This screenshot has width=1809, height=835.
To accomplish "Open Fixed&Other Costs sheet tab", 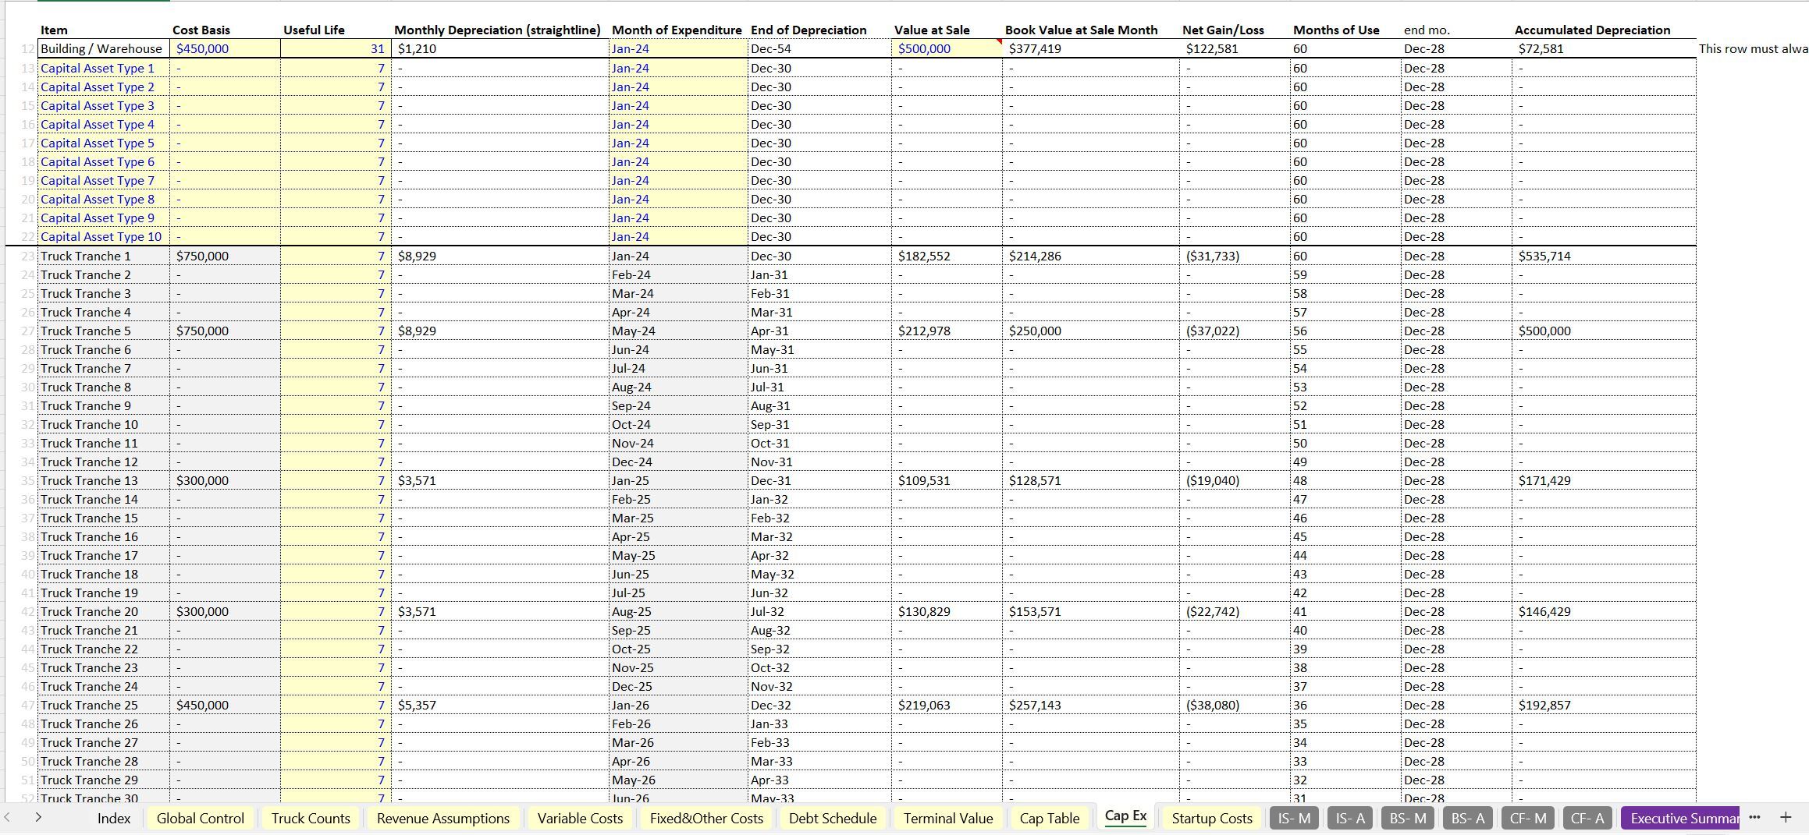I will point(706,818).
